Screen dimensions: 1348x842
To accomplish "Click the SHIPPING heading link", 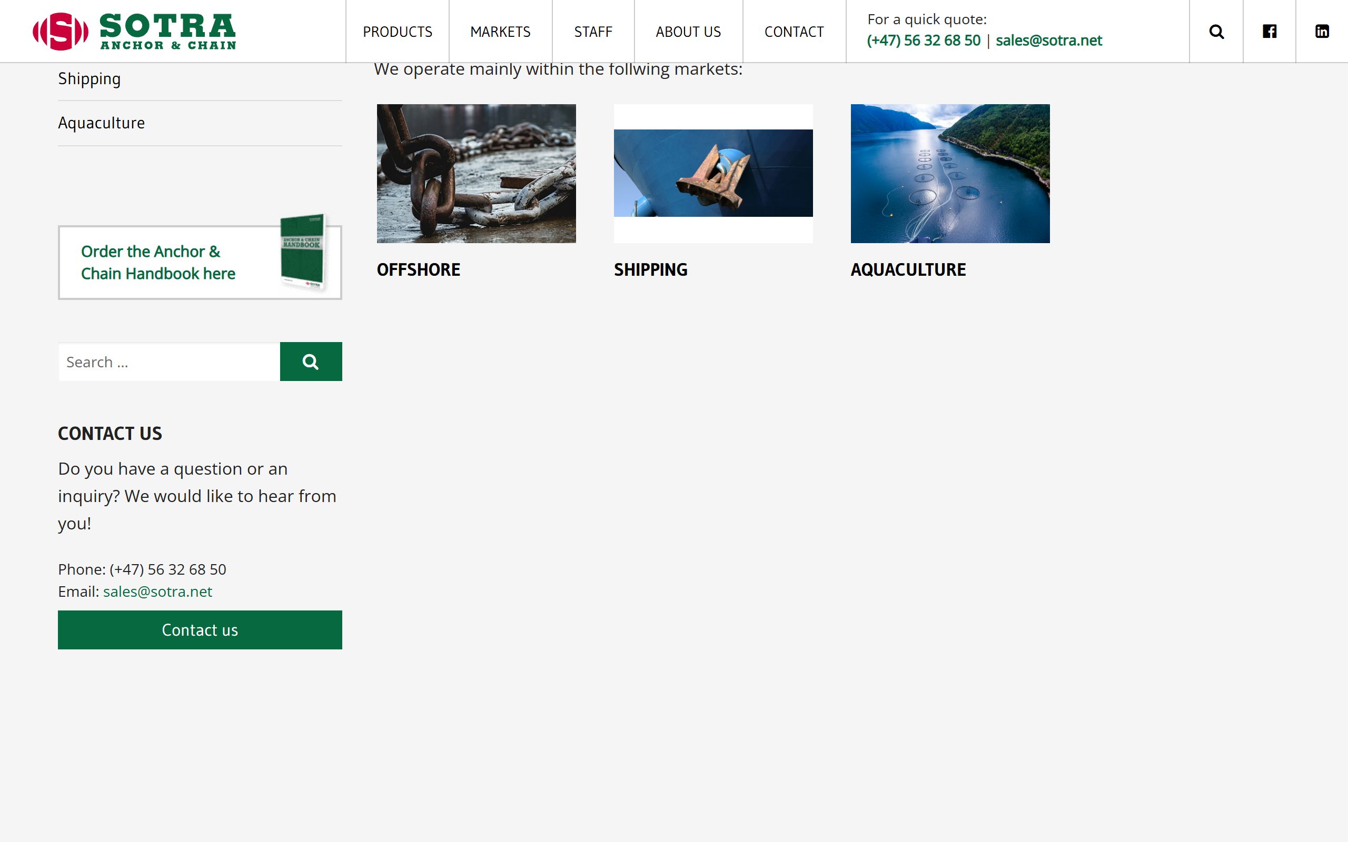I will tap(651, 269).
